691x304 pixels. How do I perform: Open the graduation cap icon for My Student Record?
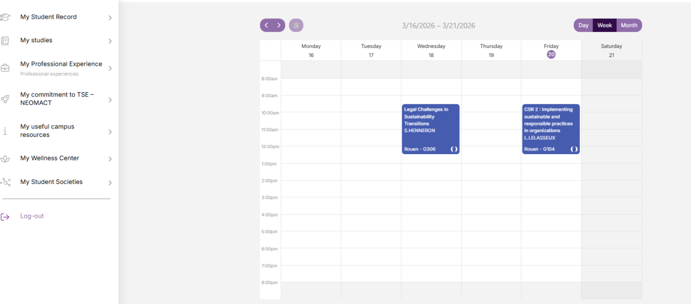tap(6, 17)
